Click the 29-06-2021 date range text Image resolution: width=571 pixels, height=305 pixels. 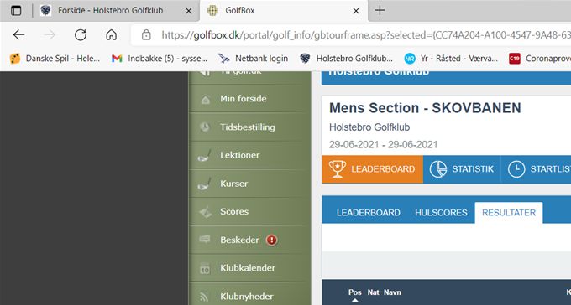[x=383, y=145]
